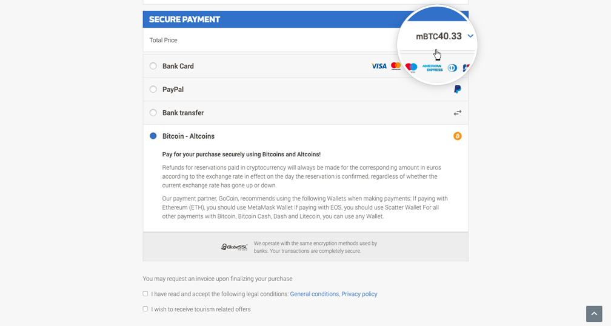The width and height of the screenshot is (611, 326).
Task: Select the Bank Card payment option
Action: tap(153, 66)
